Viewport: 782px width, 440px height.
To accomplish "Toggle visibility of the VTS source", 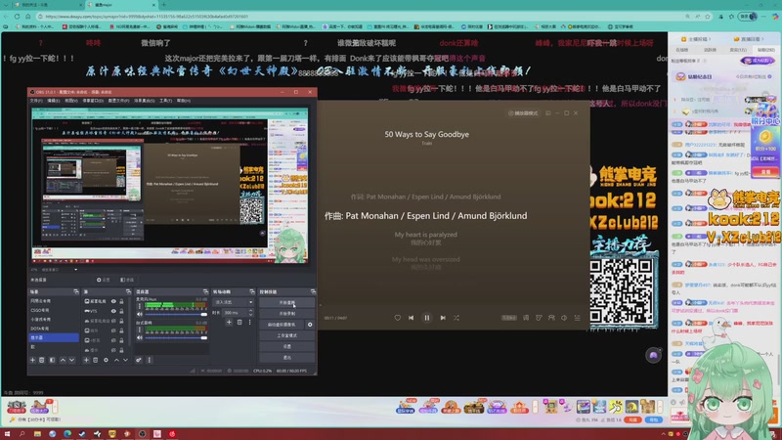I will click(x=113, y=311).
